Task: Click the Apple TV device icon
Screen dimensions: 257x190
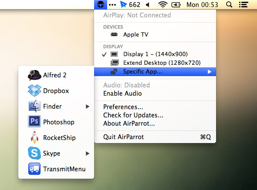Action: [114, 34]
